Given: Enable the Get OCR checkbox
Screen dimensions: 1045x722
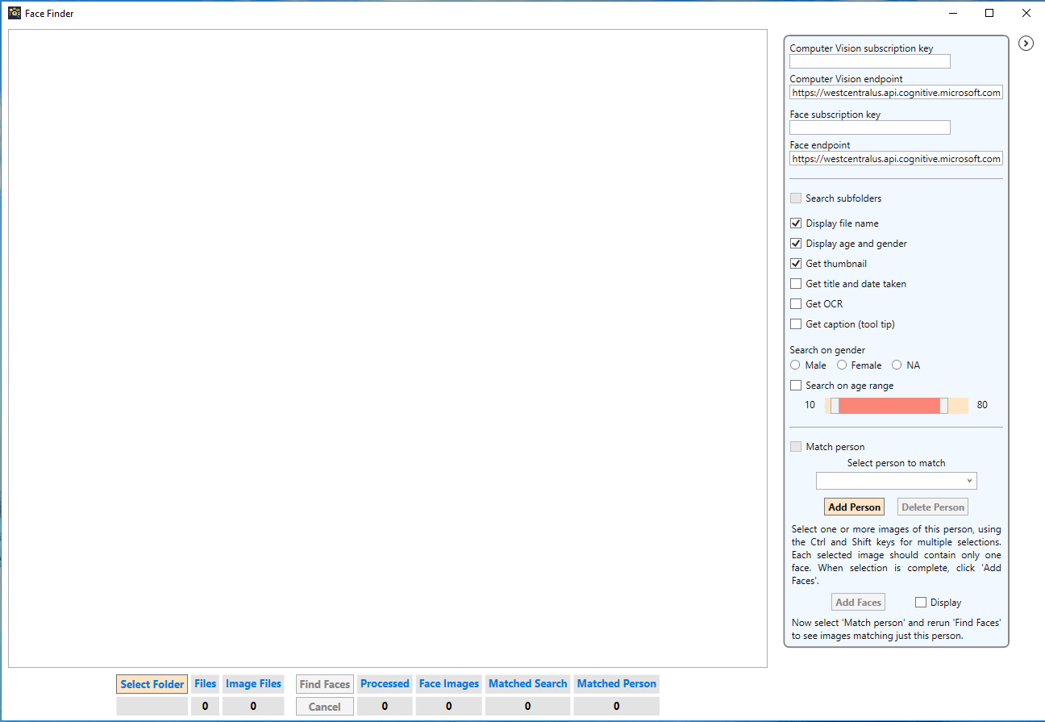Looking at the screenshot, I should [x=796, y=304].
